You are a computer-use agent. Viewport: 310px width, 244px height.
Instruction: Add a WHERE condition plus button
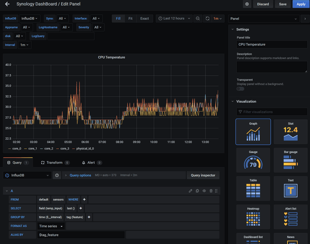coord(84,200)
